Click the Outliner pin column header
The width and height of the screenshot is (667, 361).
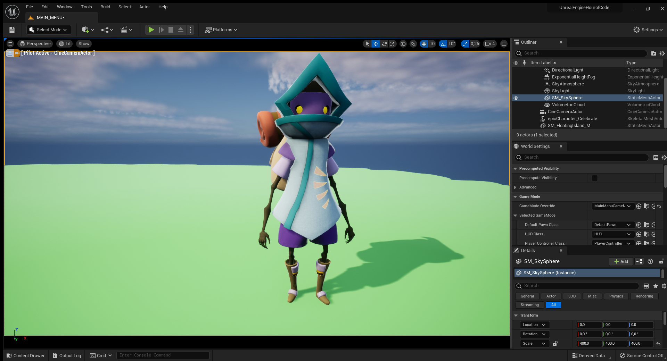524,63
